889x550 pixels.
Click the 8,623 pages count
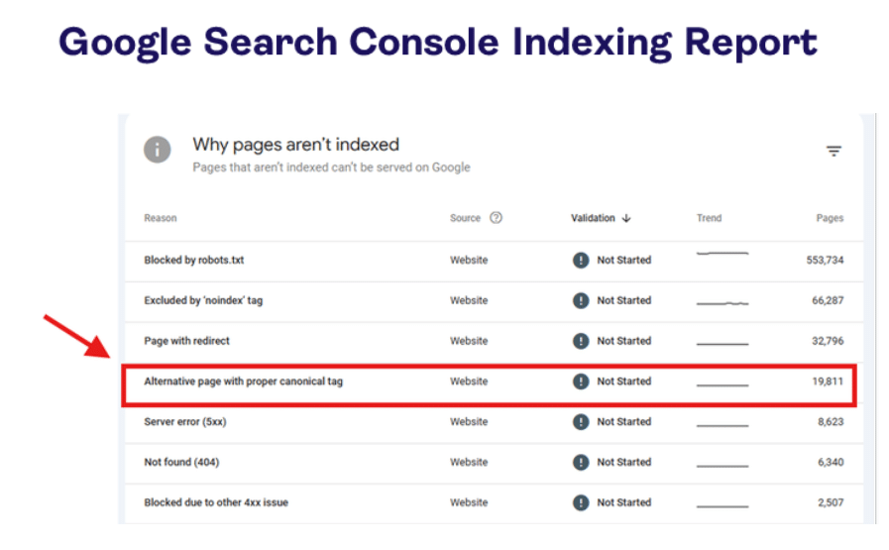[831, 422]
